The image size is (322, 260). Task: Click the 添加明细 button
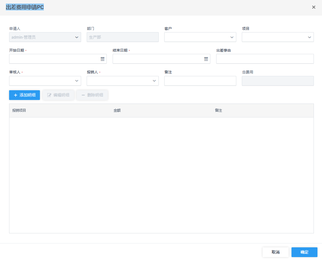point(24,95)
